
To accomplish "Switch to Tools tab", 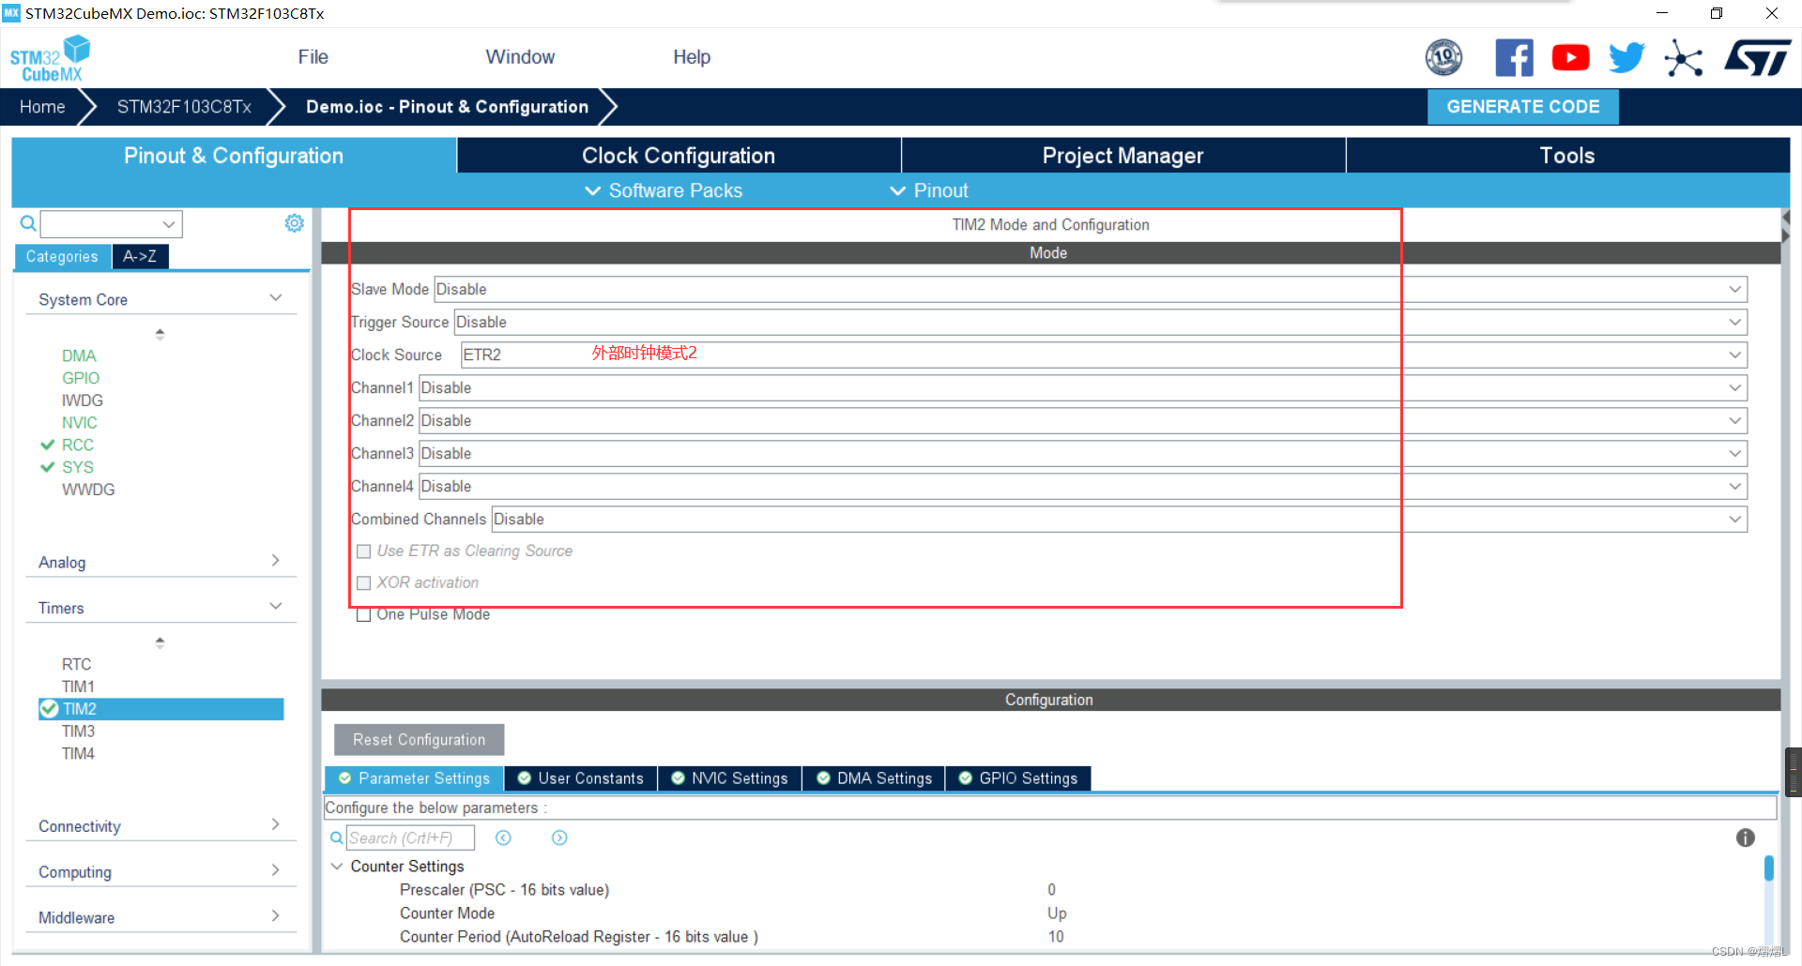I will click(1567, 156).
